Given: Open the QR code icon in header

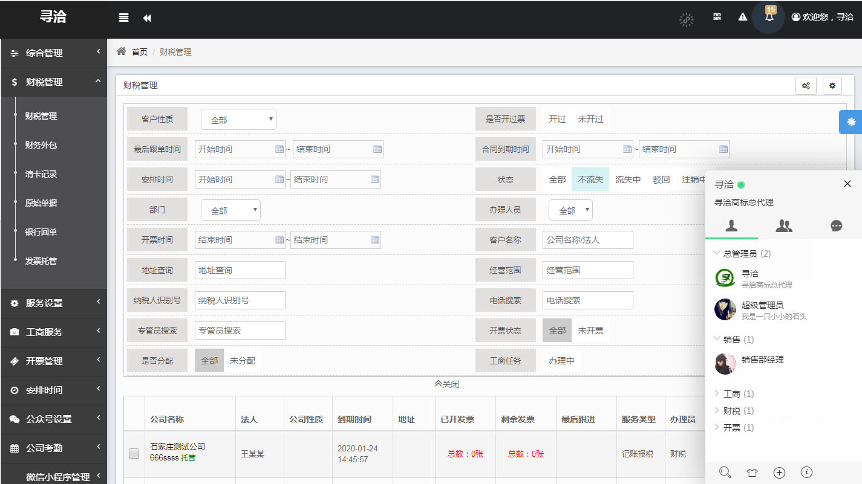Looking at the screenshot, I should point(717,17).
